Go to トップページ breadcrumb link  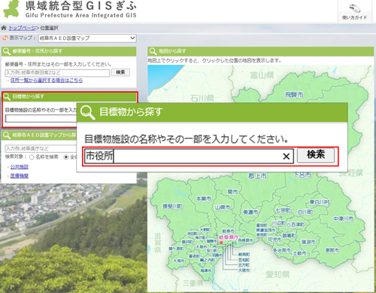coord(22,28)
